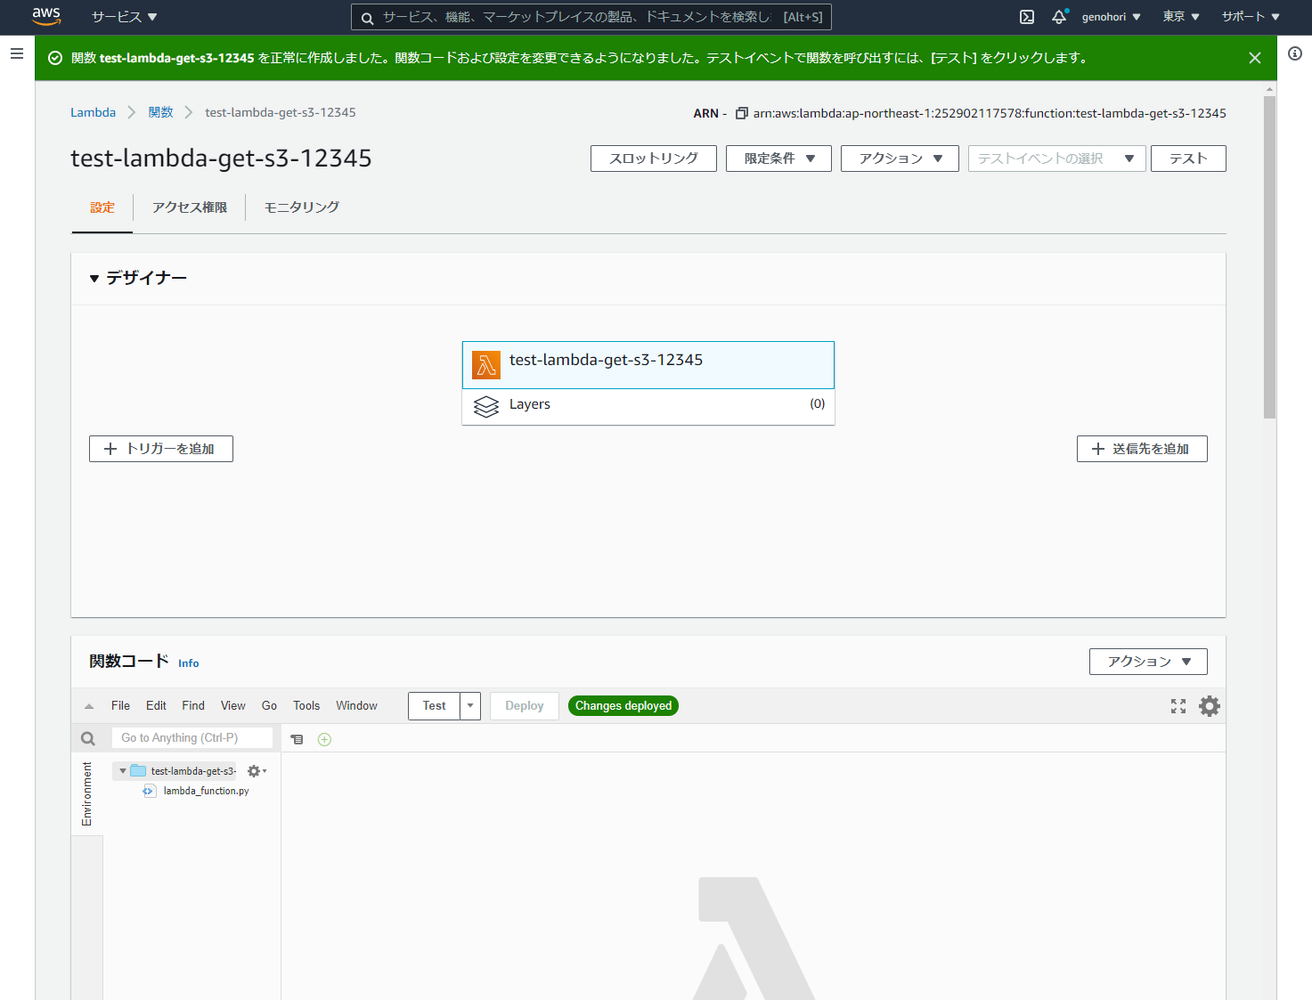Open AWS CloudShell terminal icon
This screenshot has width=1312, height=1000.
(x=1027, y=17)
